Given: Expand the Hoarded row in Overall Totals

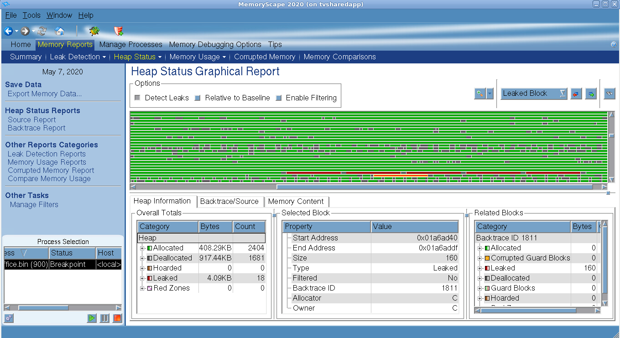Looking at the screenshot, I should pyautogui.click(x=142, y=268).
